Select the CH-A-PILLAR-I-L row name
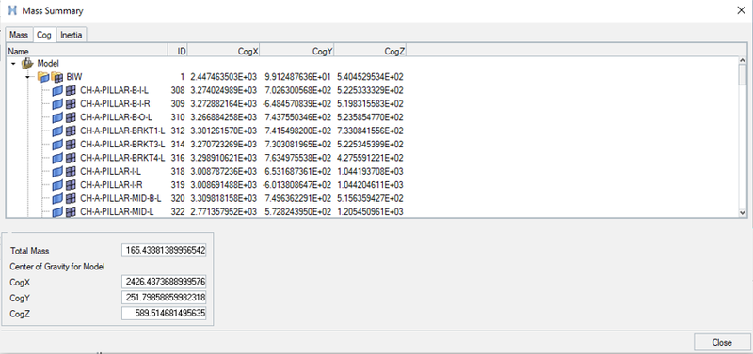Image resolution: width=753 pixels, height=354 pixels. [x=110, y=171]
